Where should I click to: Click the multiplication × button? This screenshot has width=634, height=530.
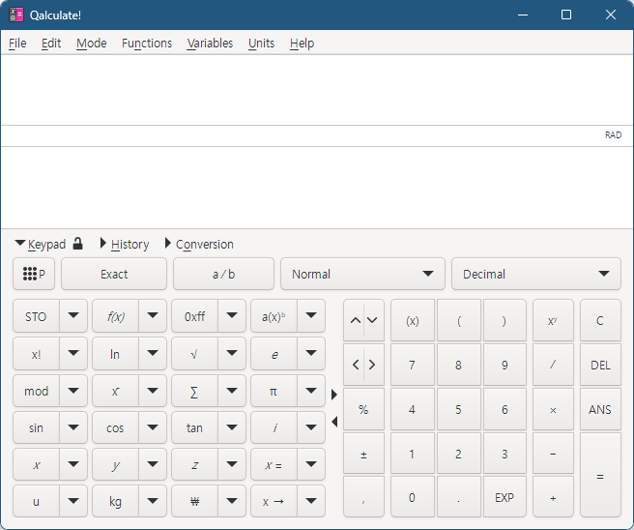pyautogui.click(x=553, y=409)
